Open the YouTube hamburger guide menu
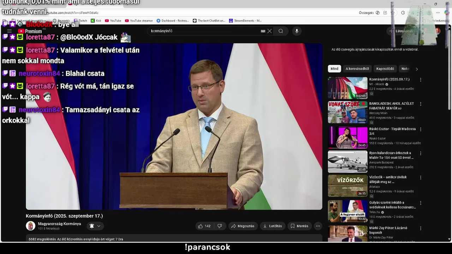 click(10, 31)
